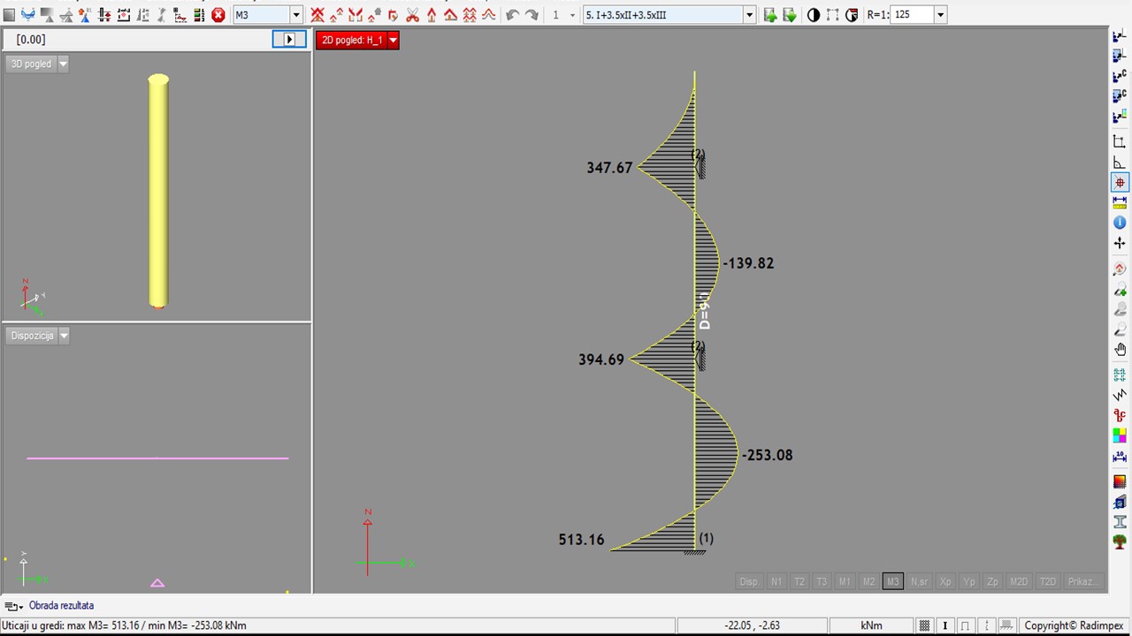Click the black-white contrast circle icon
Viewport: 1132px width, 636px height.
coord(814,15)
